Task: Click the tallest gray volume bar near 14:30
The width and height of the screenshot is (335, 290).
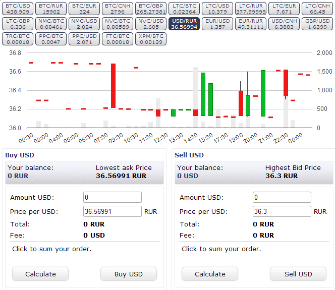Action: pyautogui.click(x=195, y=97)
